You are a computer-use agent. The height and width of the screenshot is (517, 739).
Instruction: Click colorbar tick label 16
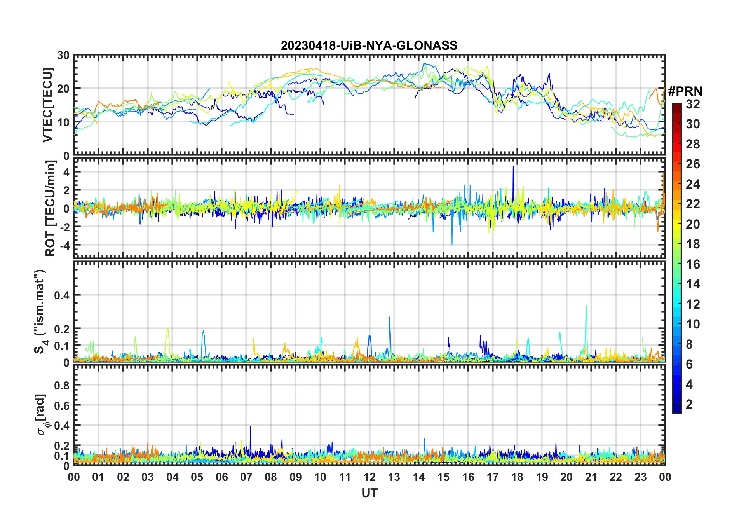[x=693, y=264]
